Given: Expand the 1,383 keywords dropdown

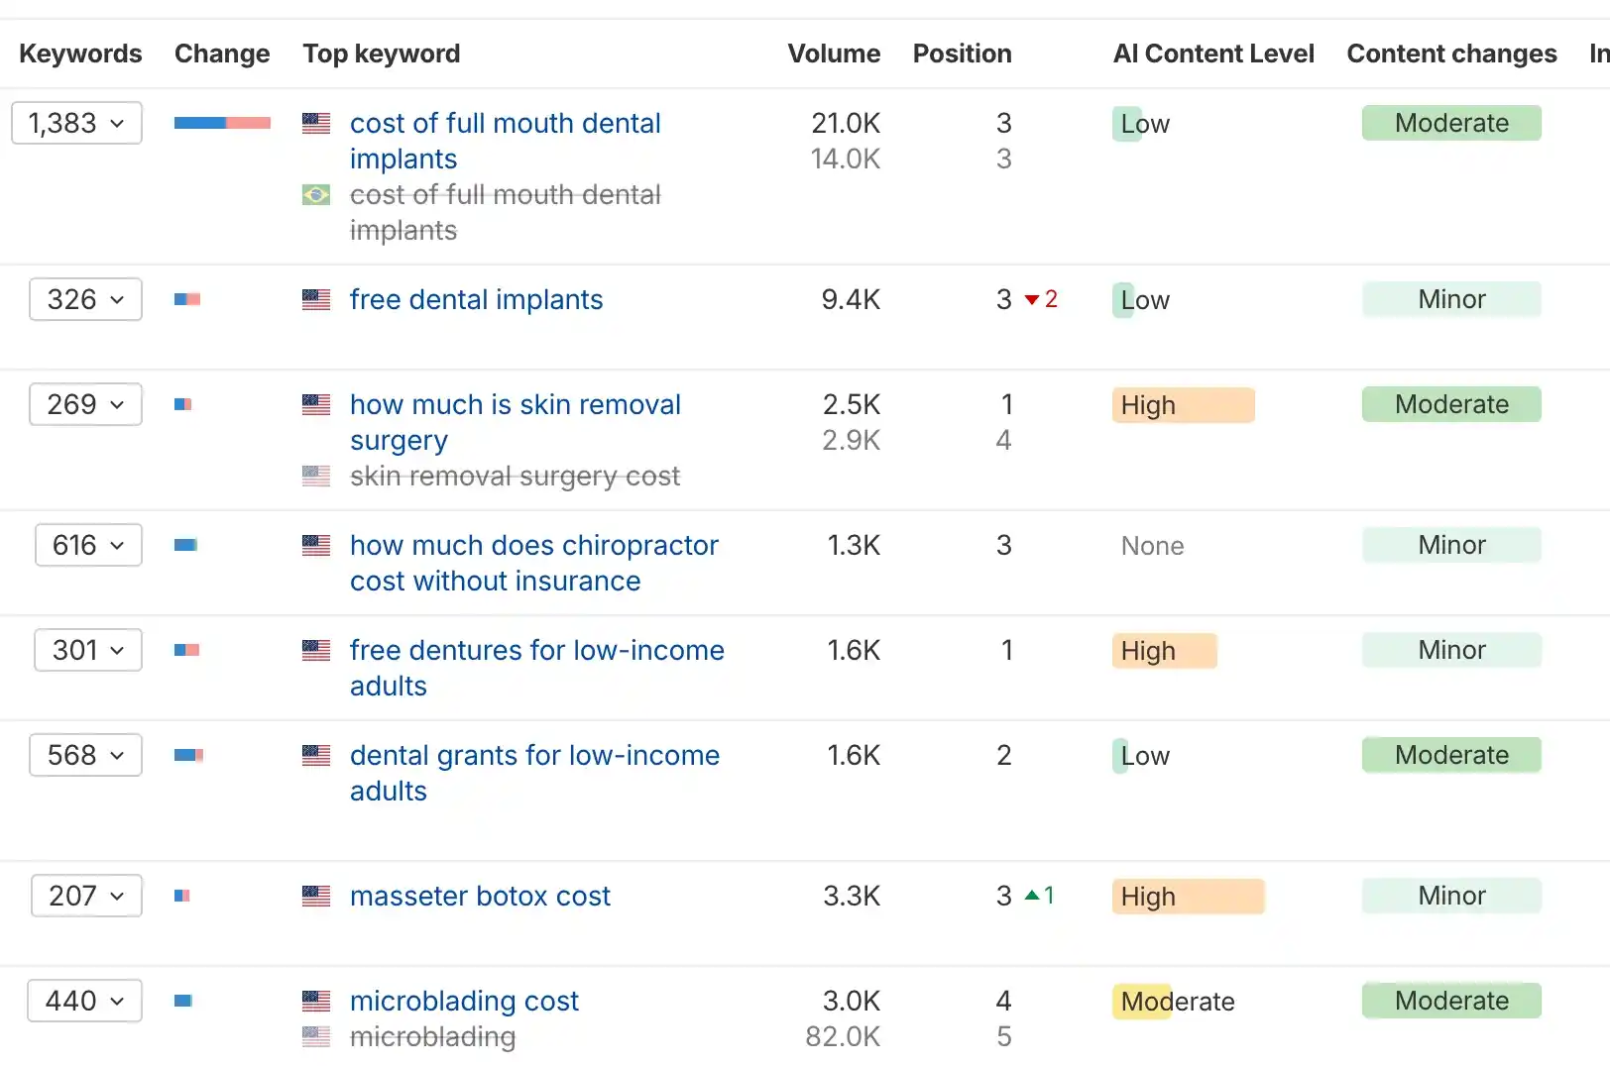Looking at the screenshot, I should 77,123.
